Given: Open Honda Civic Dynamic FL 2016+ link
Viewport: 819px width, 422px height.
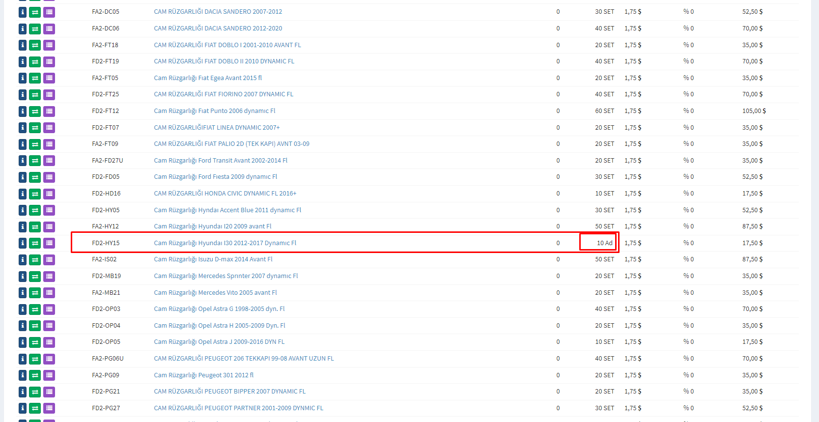Looking at the screenshot, I should (225, 194).
